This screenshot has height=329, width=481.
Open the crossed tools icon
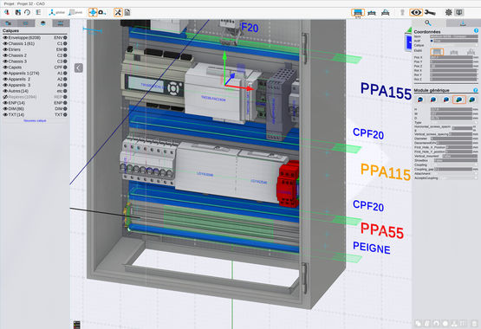pyautogui.click(x=118, y=13)
